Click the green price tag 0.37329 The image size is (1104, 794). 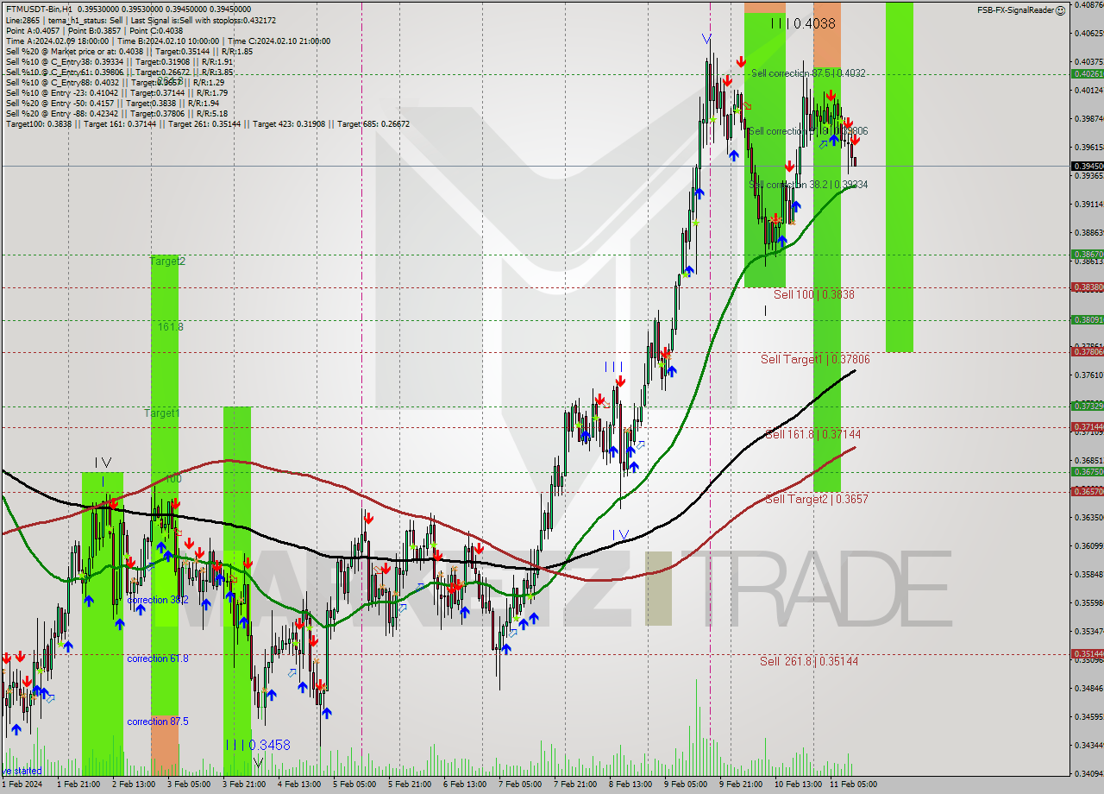(x=1087, y=406)
